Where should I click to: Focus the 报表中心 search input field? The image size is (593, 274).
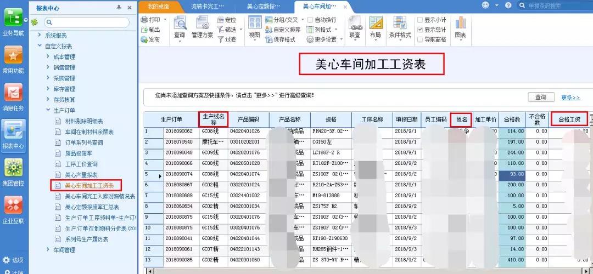coord(87,22)
